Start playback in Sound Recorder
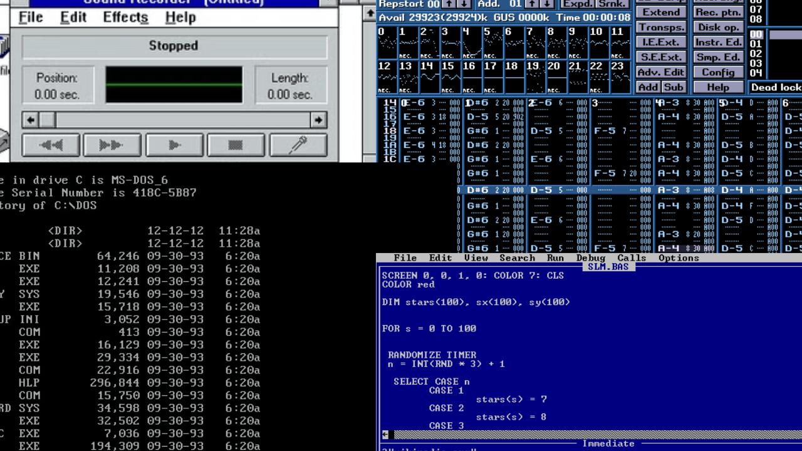Viewport: 802px width, 451px height. (x=174, y=145)
